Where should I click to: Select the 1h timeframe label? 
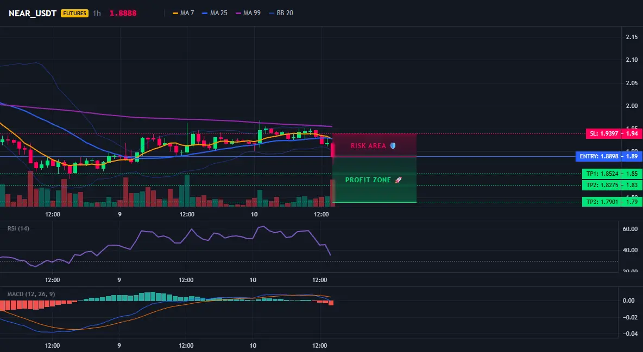coord(97,13)
